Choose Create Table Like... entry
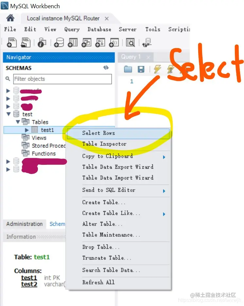 coord(118,213)
